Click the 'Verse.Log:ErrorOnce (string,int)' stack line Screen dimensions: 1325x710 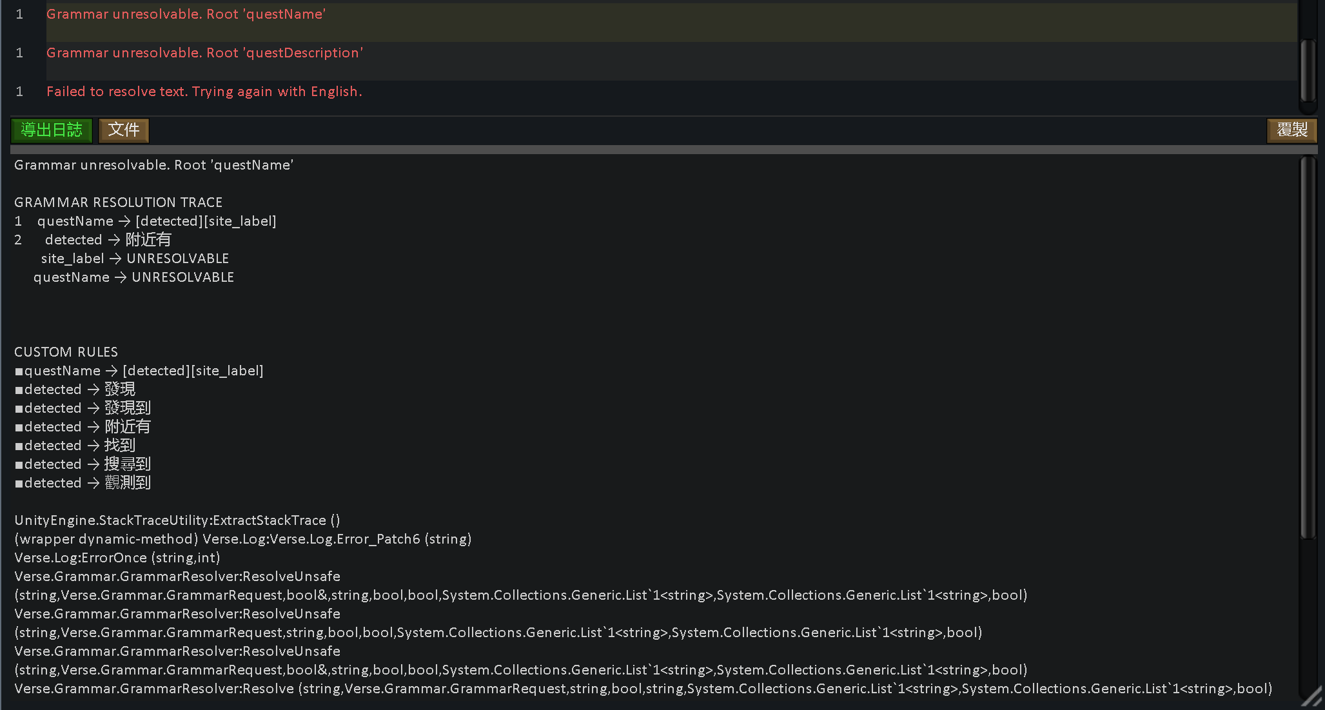click(117, 557)
